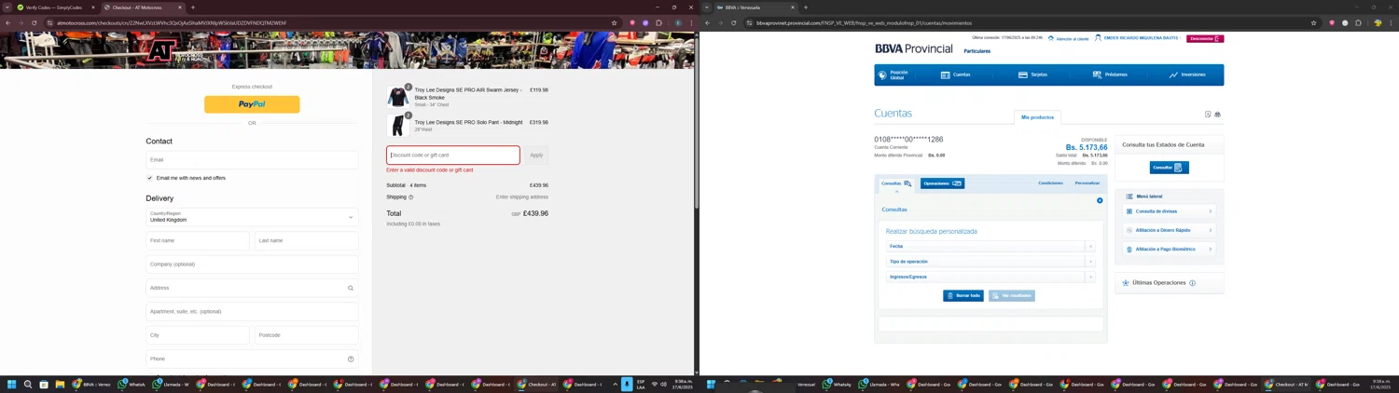
Task: Toggle 'Email me with news and offers' checkbox
Action: point(149,178)
